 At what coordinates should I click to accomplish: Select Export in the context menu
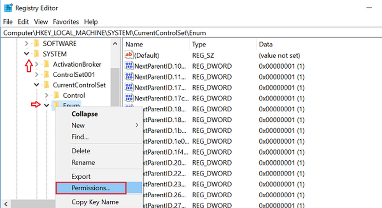coord(81,176)
